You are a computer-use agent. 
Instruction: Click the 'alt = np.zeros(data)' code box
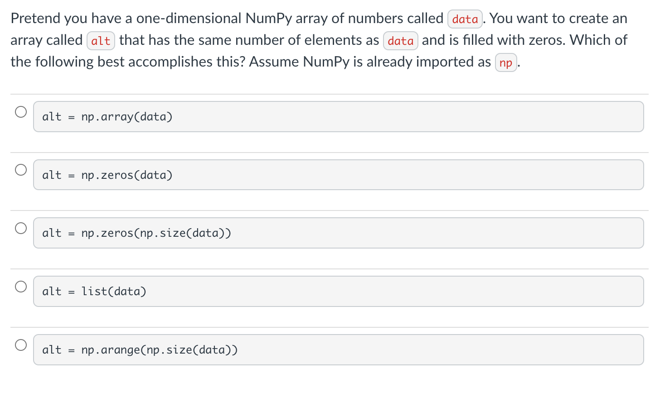339,175
